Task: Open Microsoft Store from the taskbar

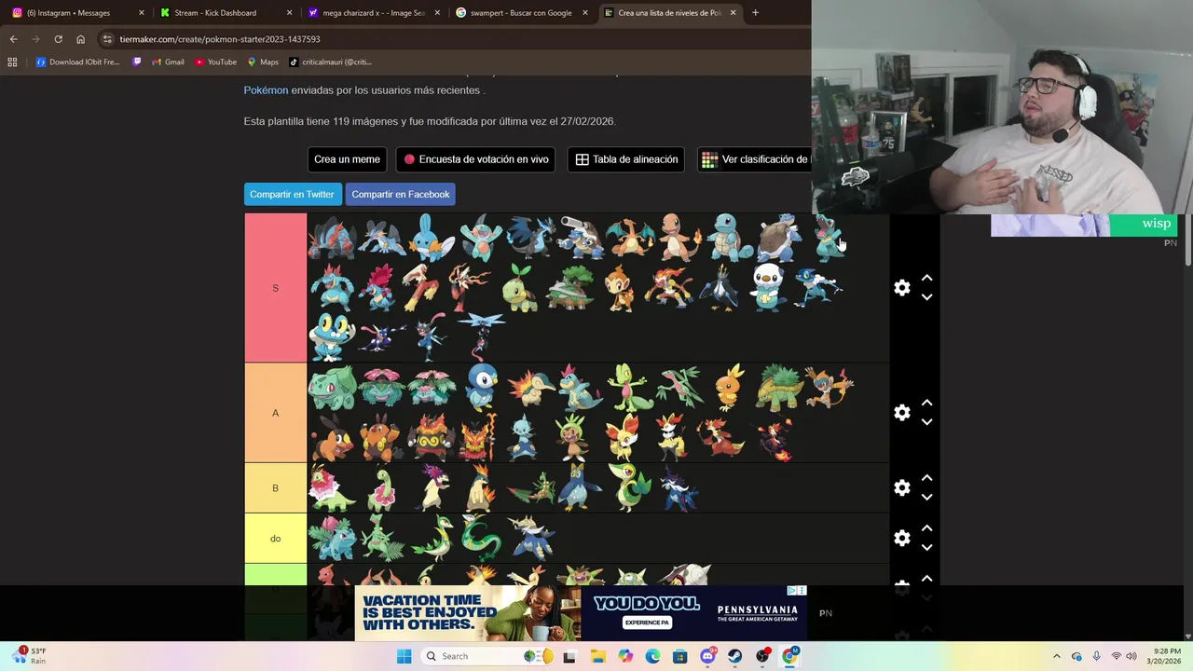Action: click(x=680, y=656)
